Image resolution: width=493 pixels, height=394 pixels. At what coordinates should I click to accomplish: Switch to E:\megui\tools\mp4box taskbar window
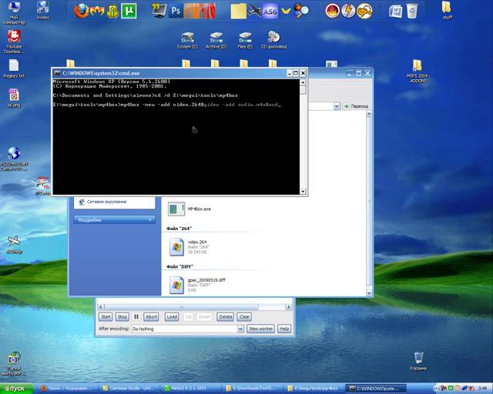point(314,389)
